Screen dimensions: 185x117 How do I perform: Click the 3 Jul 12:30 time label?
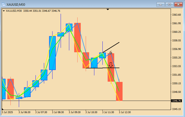pos(125,112)
